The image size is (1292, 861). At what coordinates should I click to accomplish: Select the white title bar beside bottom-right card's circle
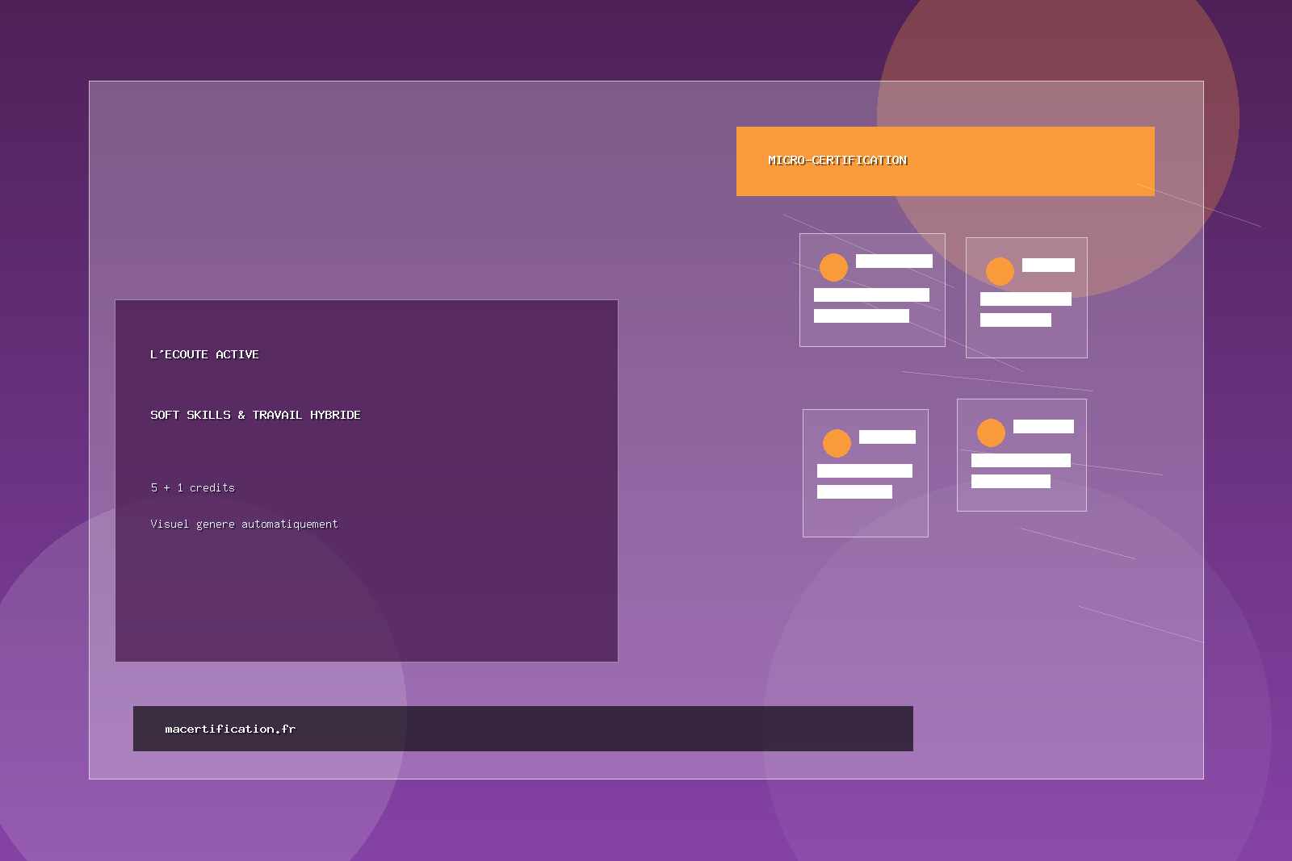(1043, 426)
